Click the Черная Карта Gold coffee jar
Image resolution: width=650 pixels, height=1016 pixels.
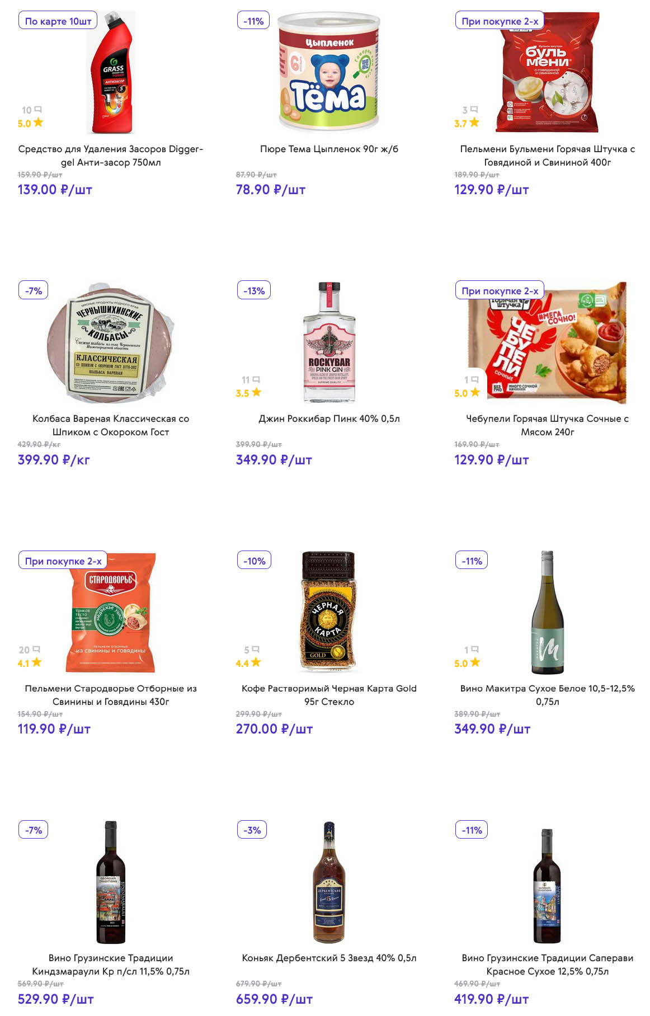[x=329, y=612]
